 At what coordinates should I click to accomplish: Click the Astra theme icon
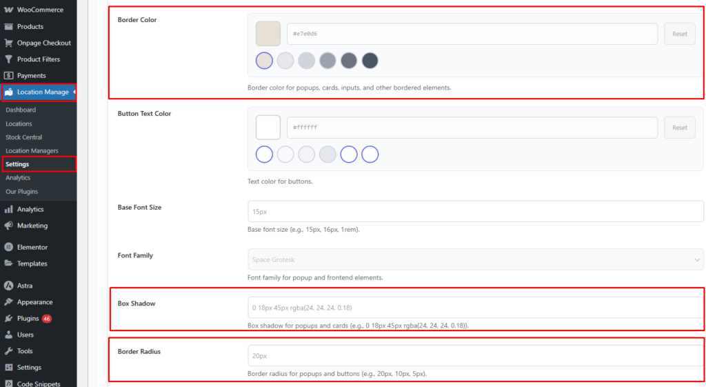(x=8, y=286)
